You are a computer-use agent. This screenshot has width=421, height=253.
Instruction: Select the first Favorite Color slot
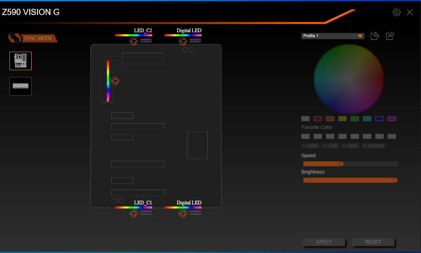[x=305, y=136]
